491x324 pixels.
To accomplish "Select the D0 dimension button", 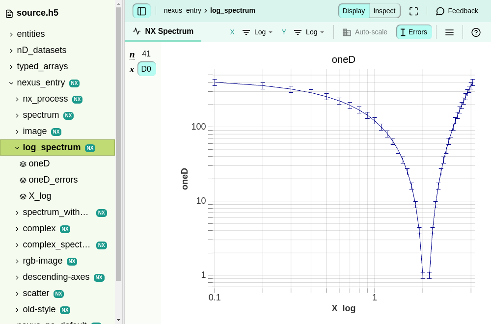I will point(146,69).
